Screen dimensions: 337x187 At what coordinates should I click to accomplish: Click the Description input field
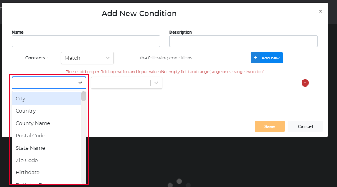pos(243,41)
